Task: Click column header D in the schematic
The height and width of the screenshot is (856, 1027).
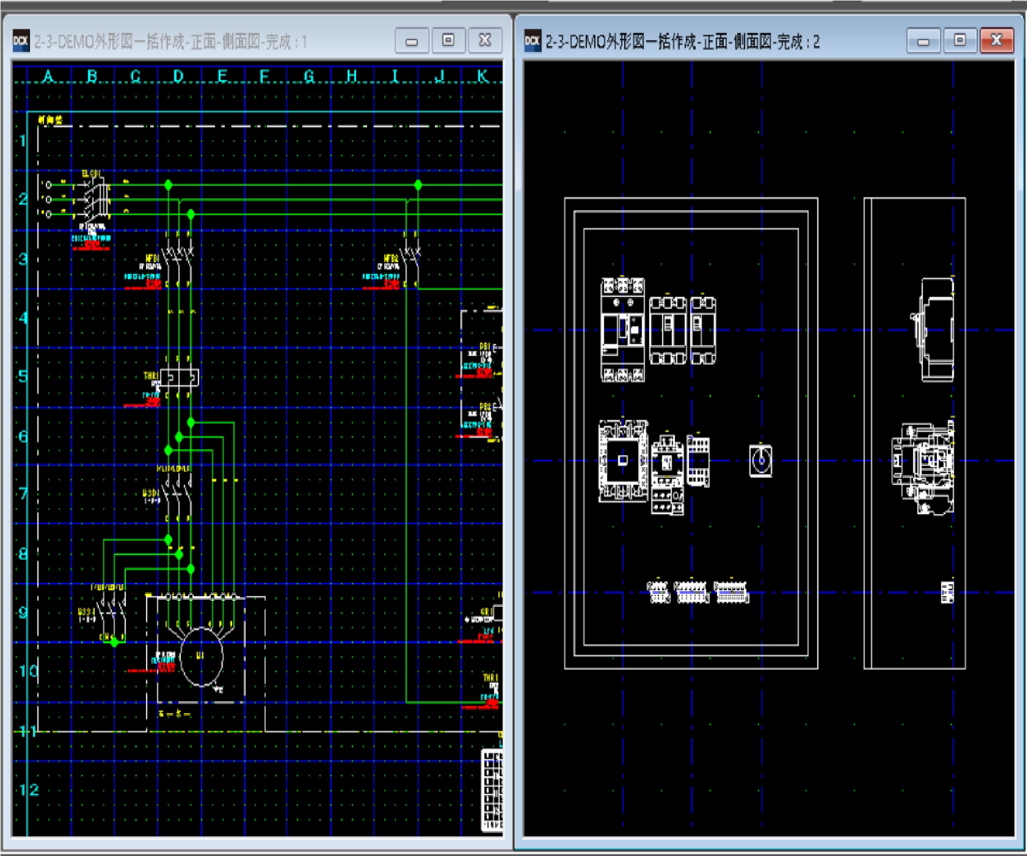Action: [x=179, y=76]
